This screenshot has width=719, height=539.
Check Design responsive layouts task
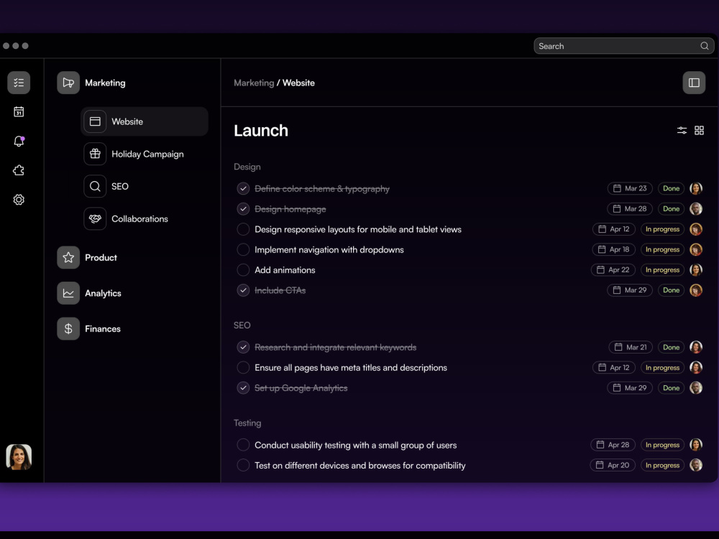coord(243,229)
